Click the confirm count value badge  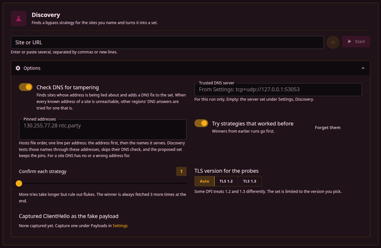click(x=181, y=171)
